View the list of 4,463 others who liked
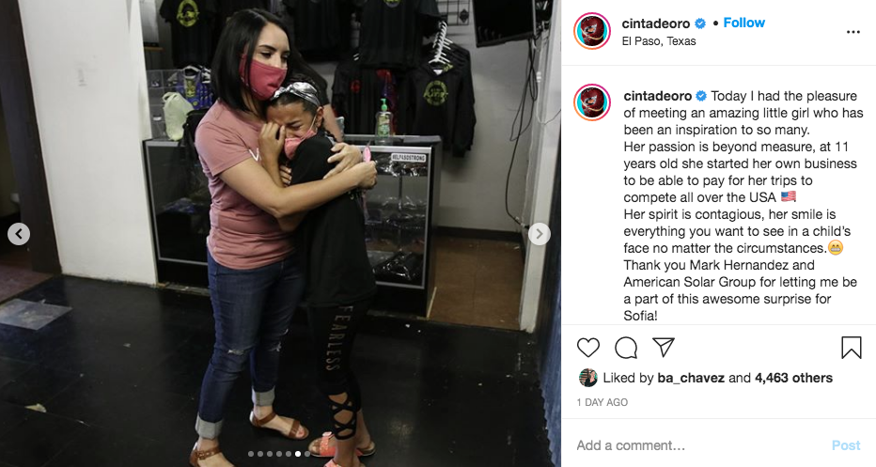This screenshot has height=467, width=876. pos(793,378)
